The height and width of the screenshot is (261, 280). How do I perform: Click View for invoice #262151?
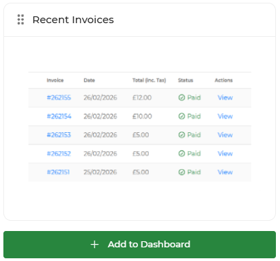pos(225,172)
